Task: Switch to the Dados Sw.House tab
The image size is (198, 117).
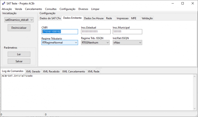Action: 94,18
